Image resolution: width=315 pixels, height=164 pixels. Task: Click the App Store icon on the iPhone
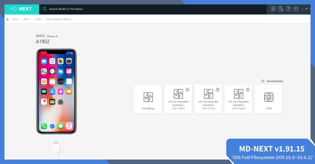(x=52, y=92)
